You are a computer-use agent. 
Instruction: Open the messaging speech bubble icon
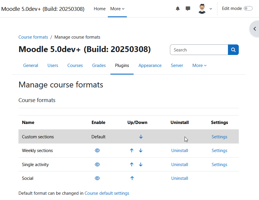(x=188, y=8)
